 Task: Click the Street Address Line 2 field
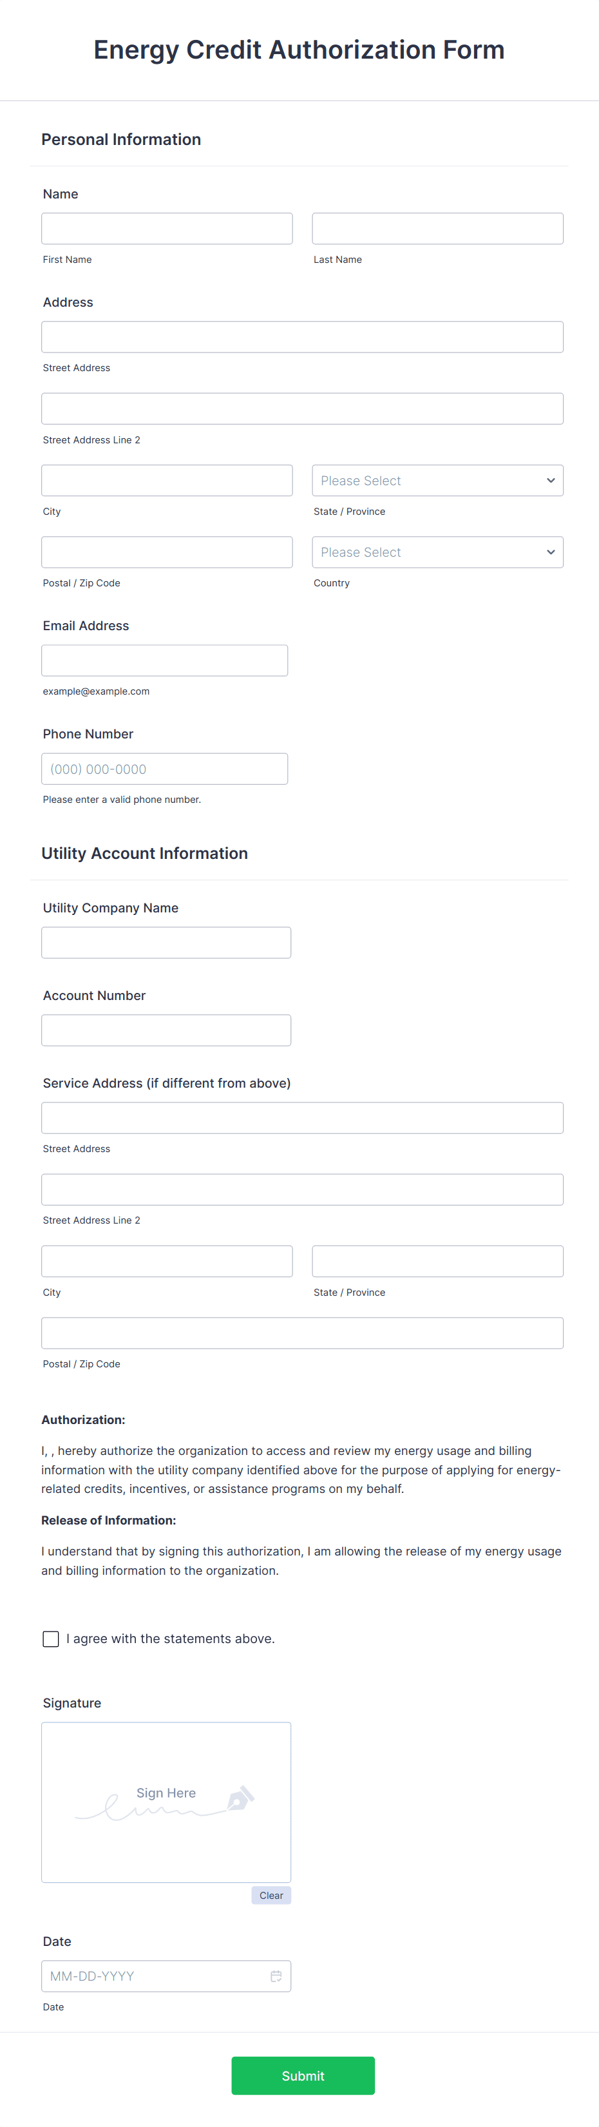tap(302, 408)
